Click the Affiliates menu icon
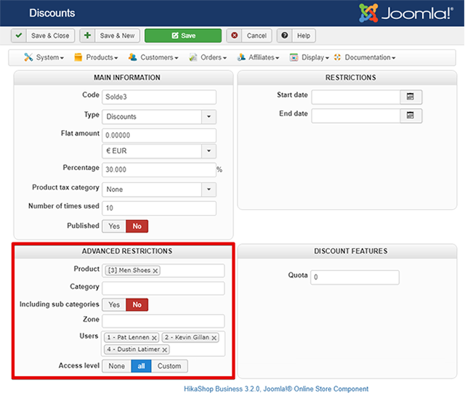465x398 pixels. 241,57
